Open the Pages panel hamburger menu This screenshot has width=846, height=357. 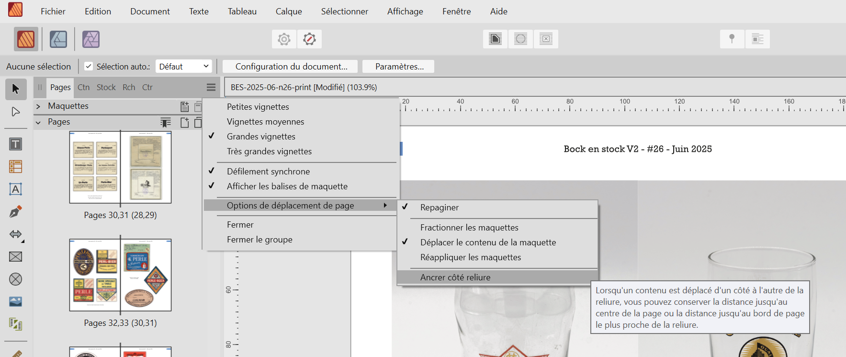point(211,87)
